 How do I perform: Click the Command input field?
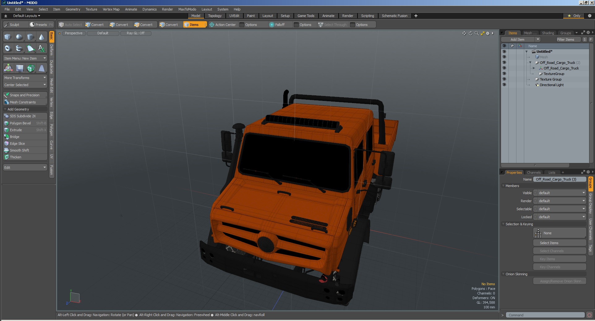coord(545,315)
